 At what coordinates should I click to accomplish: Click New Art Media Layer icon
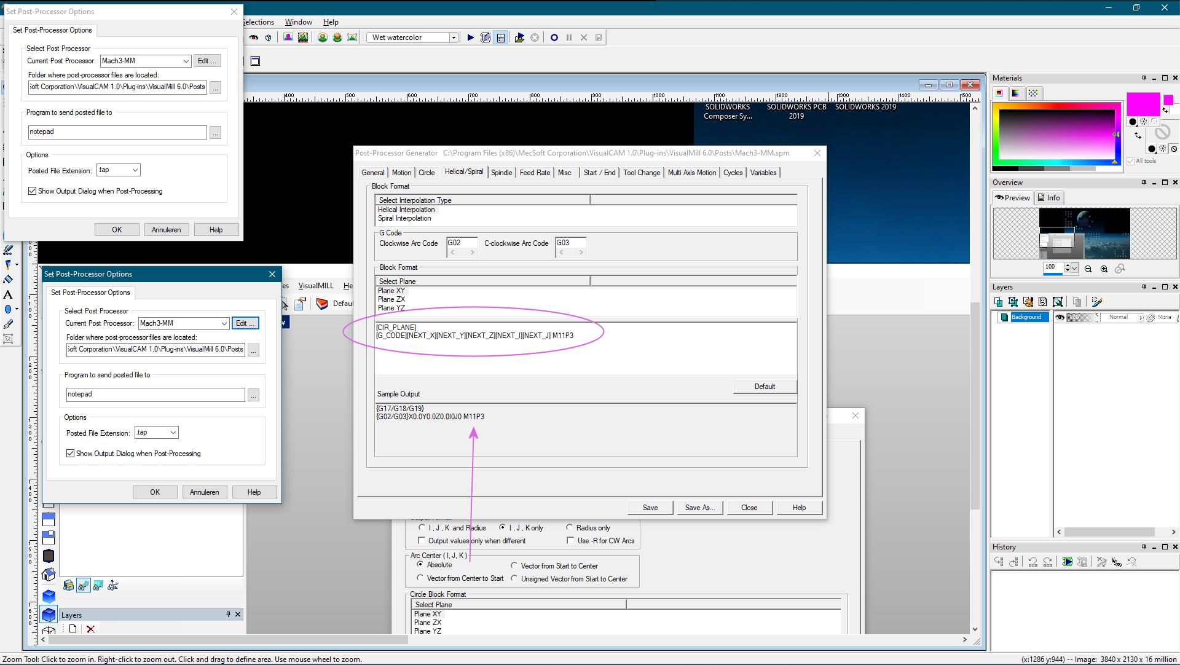(x=1028, y=302)
